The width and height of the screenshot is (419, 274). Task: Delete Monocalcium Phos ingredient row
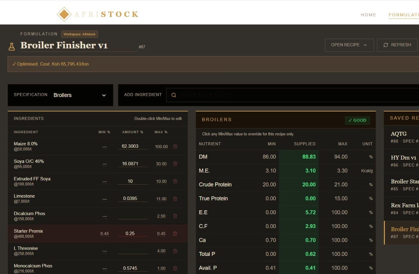click(175, 268)
